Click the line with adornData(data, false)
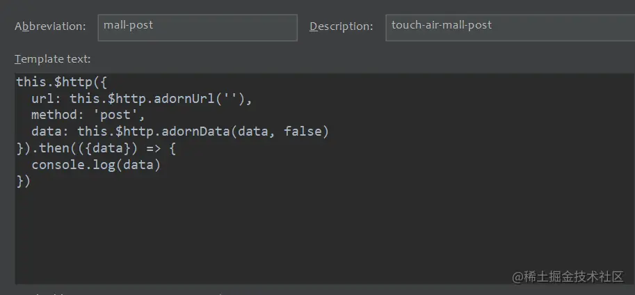 point(180,131)
